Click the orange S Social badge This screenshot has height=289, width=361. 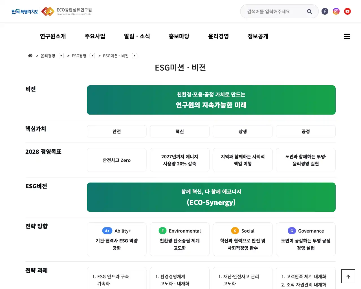[x=235, y=231]
